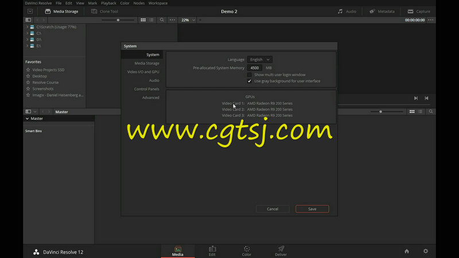The image size is (459, 258).
Task: Select Control Panels preferences section
Action: 147,89
